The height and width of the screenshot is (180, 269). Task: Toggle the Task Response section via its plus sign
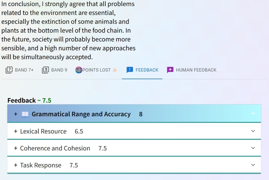[15, 165]
